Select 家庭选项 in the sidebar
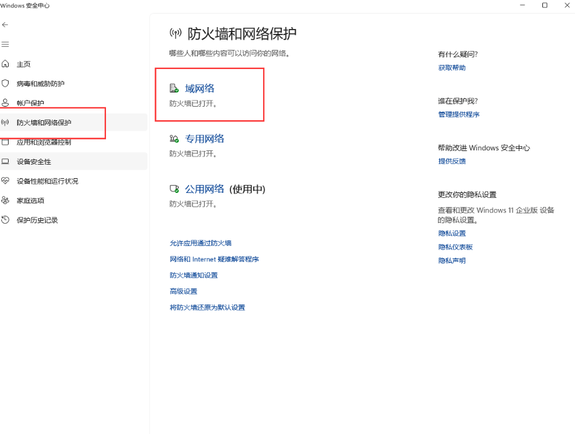This screenshot has width=575, height=434. [x=30, y=201]
